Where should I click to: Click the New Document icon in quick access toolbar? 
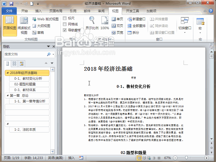(32, 4)
